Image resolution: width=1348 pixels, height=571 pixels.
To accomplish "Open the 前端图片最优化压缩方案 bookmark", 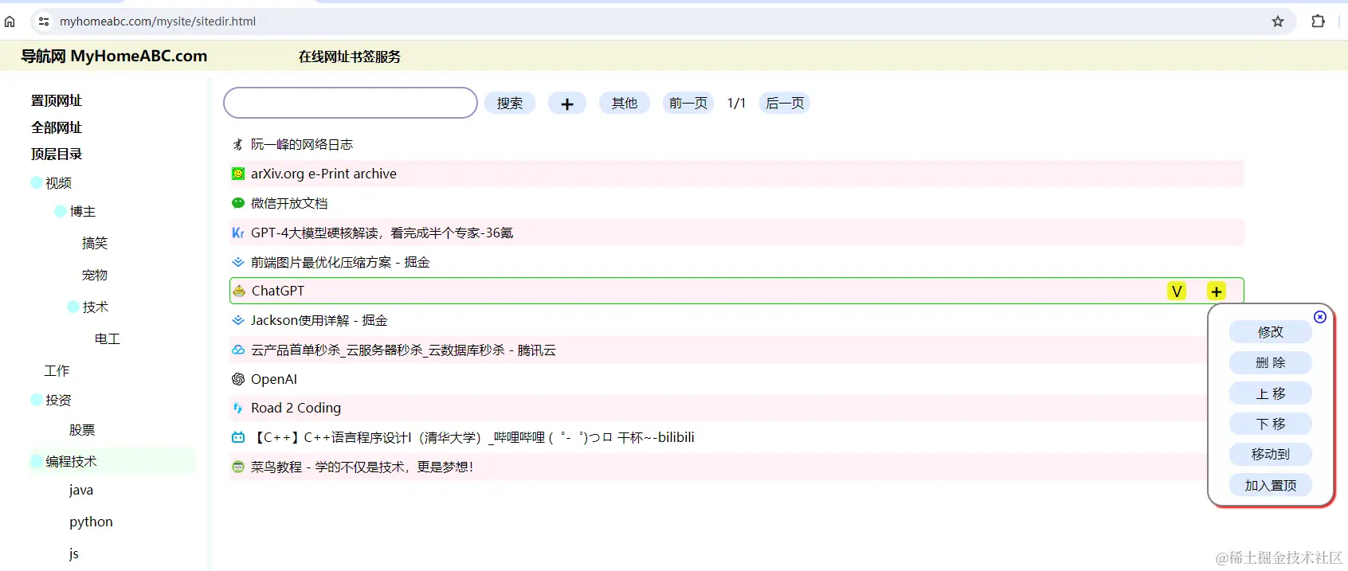I will click(x=340, y=262).
